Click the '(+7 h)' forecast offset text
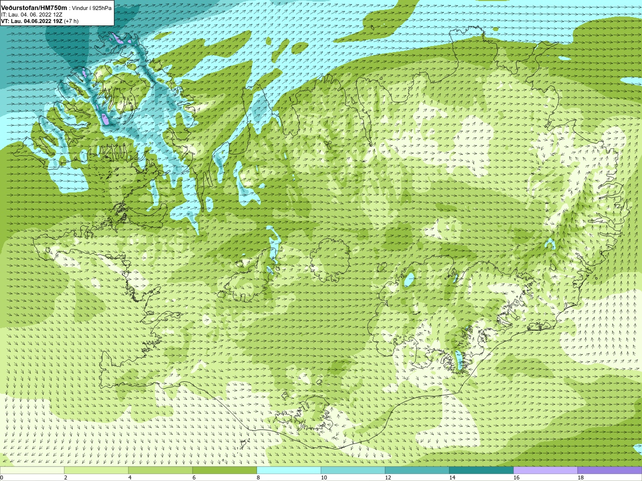 click(x=71, y=21)
